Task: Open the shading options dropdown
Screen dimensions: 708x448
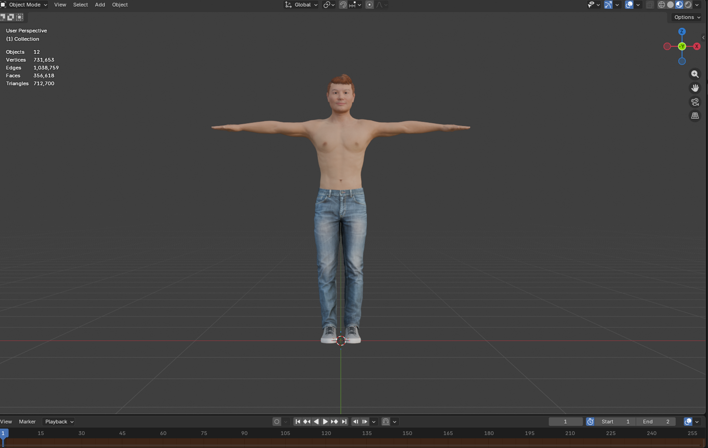Action: point(697,5)
